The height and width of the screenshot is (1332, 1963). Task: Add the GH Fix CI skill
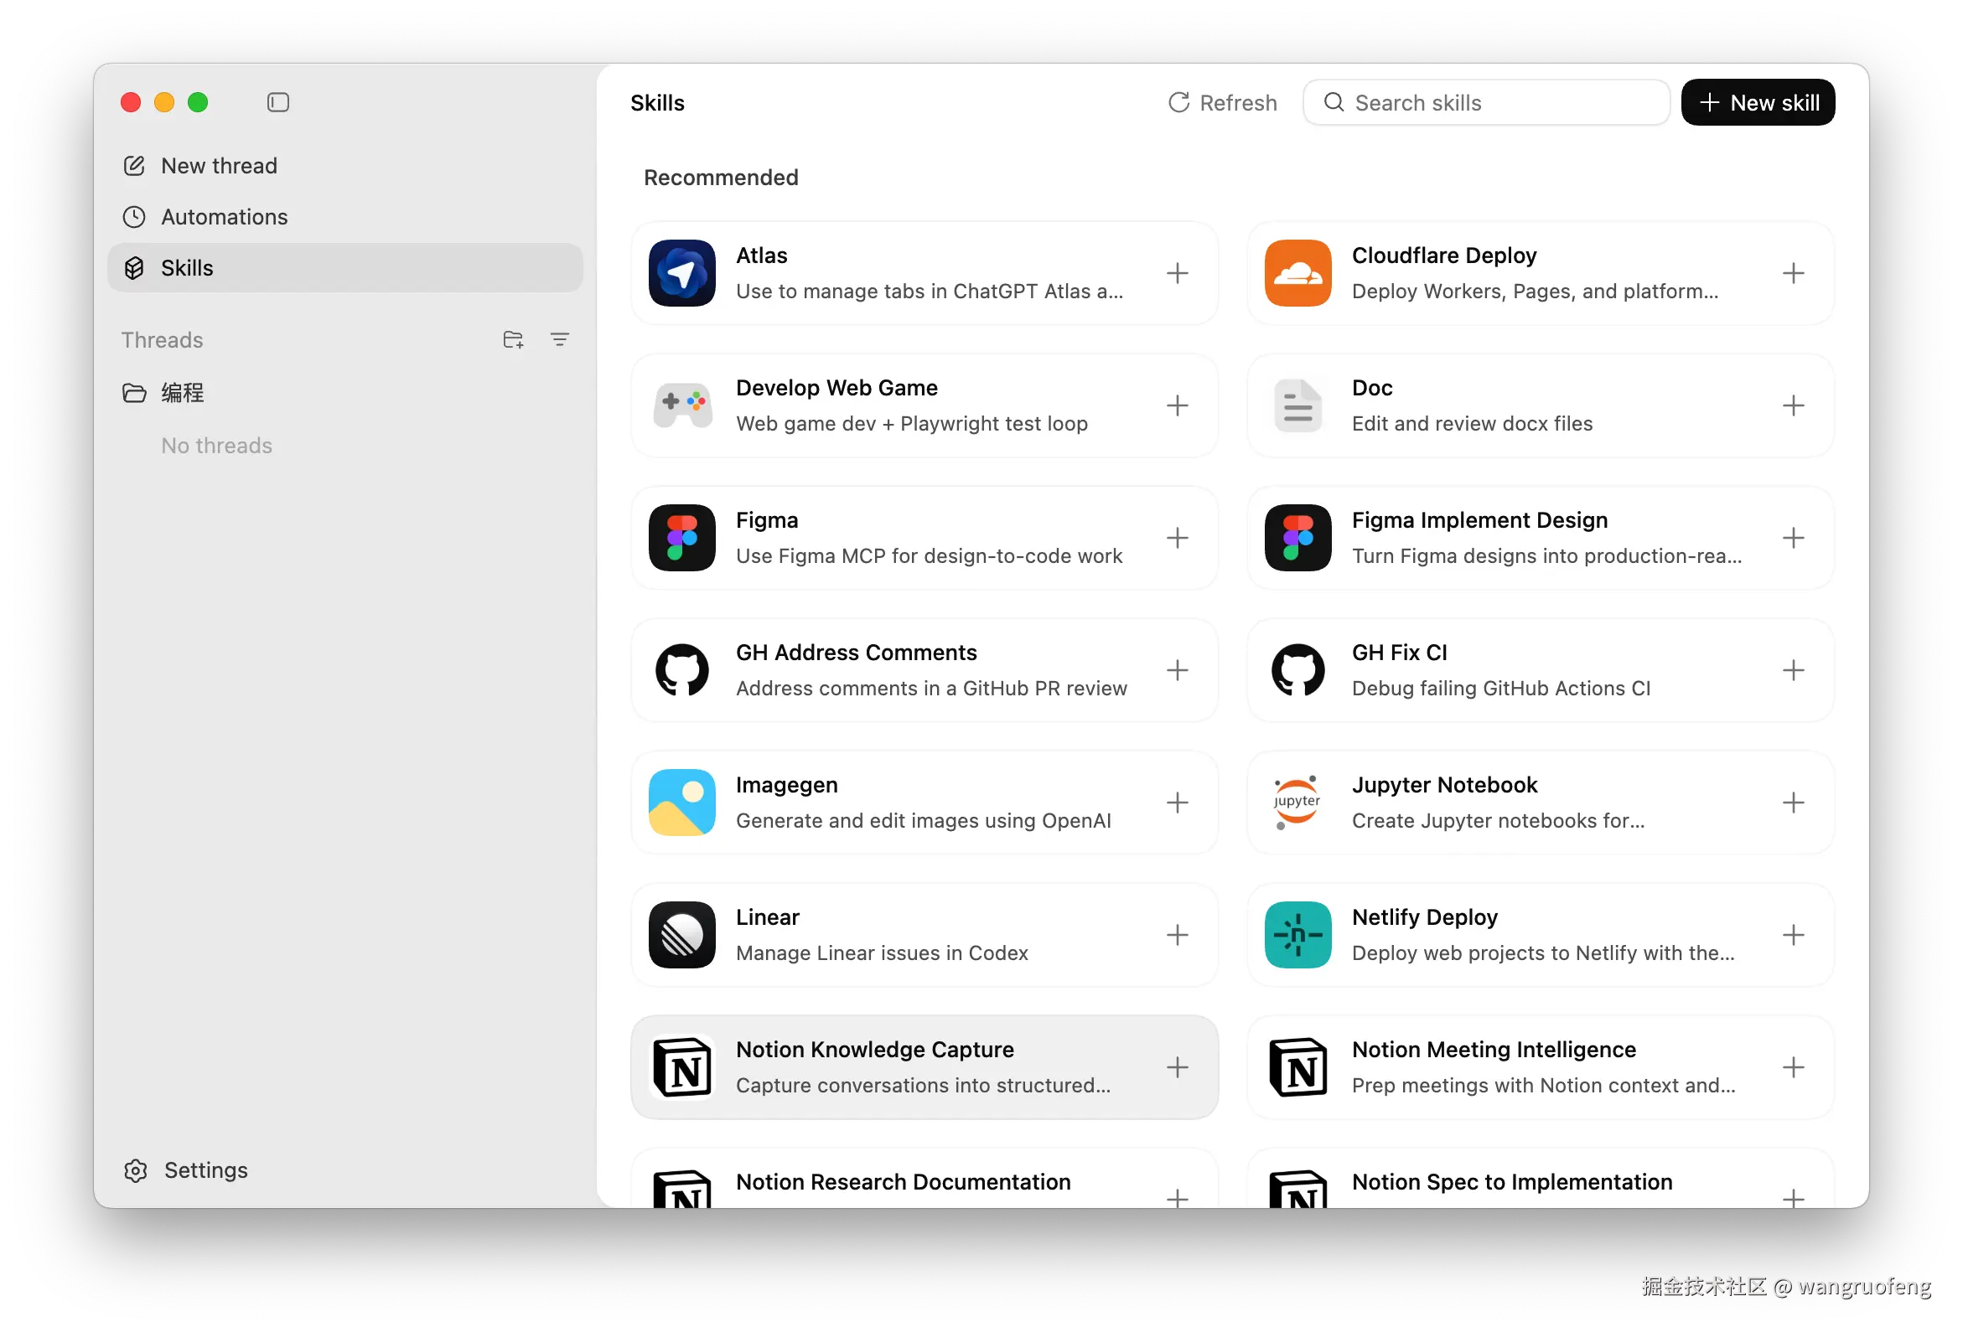(1792, 670)
